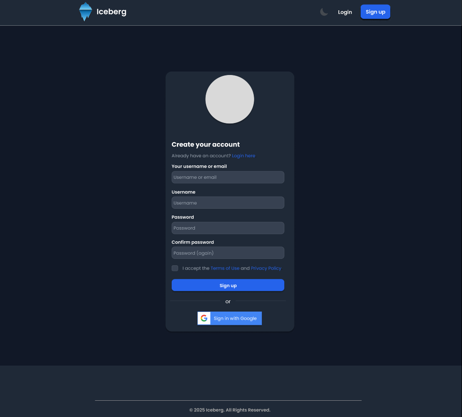Select the Password input field
This screenshot has height=417, width=462.
coord(228,228)
